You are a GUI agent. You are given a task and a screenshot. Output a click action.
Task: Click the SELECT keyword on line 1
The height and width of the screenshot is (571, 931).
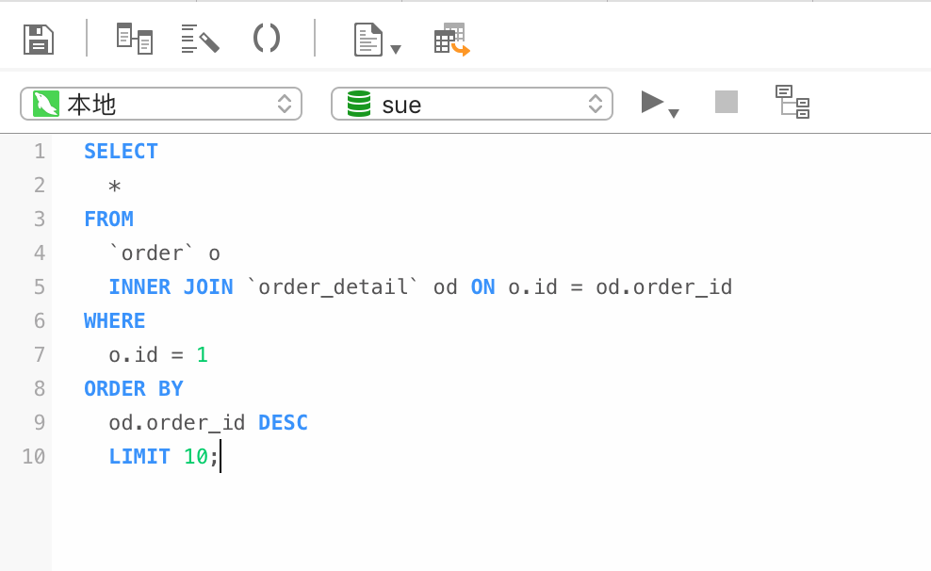(x=121, y=151)
